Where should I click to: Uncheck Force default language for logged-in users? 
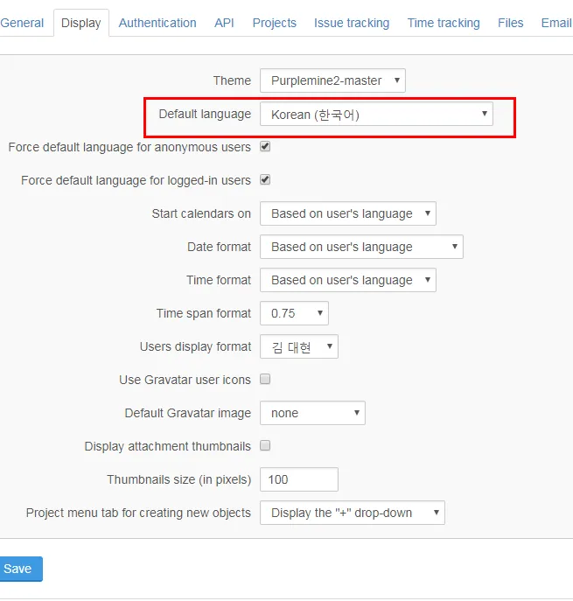tap(265, 179)
